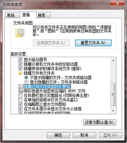Click the yellow folder icon beside 隐藏文件和文件夹

pos(20,73)
